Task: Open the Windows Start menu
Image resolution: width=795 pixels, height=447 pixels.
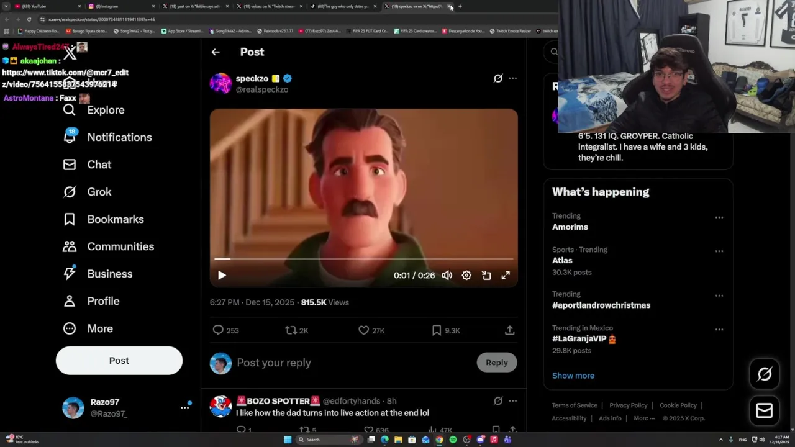Action: pyautogui.click(x=288, y=440)
